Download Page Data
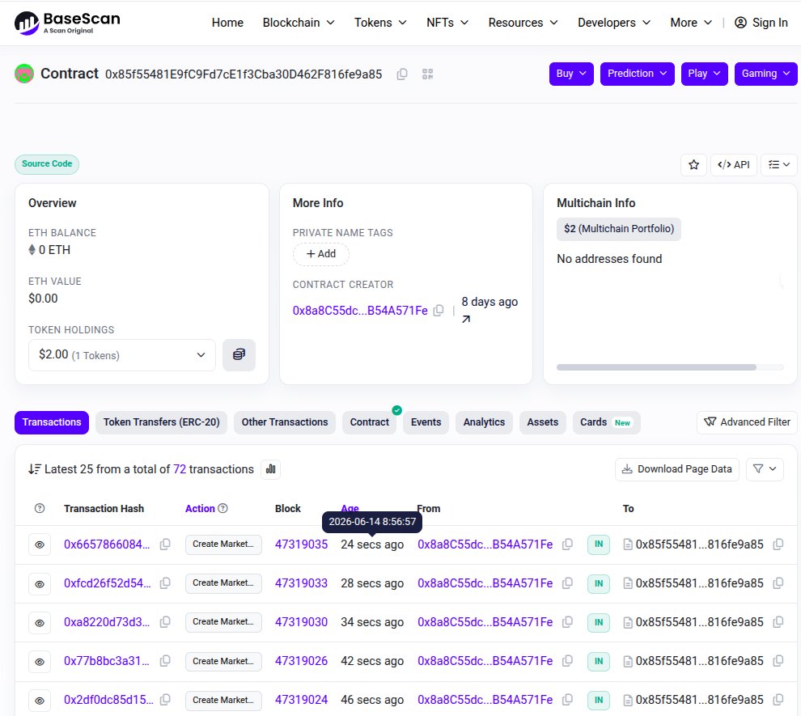 pos(677,469)
